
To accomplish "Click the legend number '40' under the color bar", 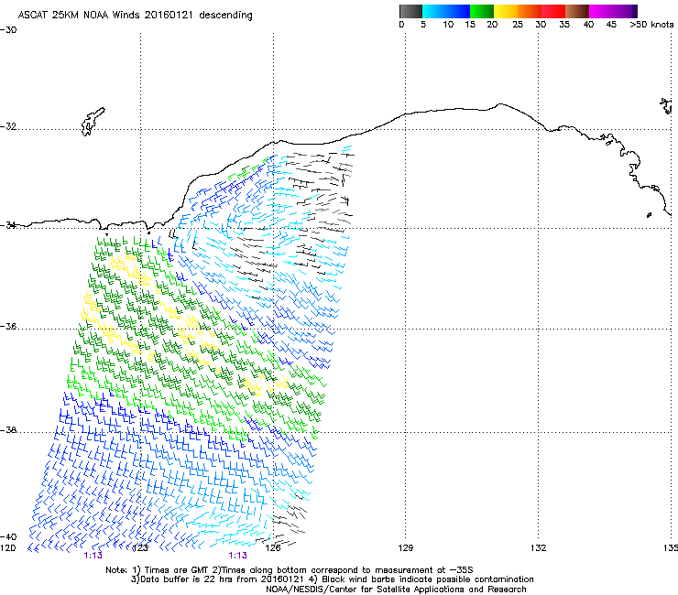I will (588, 25).
